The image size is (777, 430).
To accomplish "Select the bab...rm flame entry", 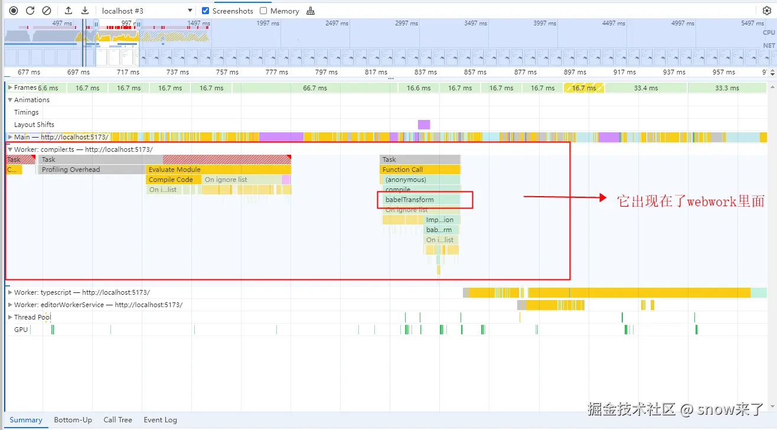I will click(x=441, y=230).
